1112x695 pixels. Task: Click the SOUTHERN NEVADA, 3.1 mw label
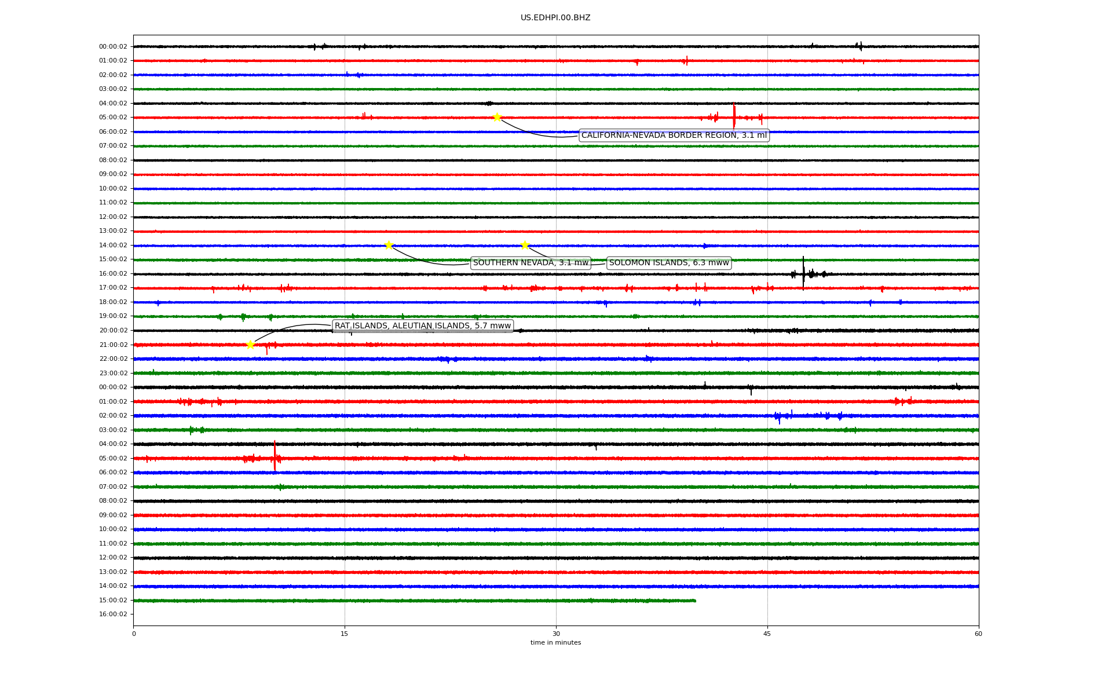(531, 263)
